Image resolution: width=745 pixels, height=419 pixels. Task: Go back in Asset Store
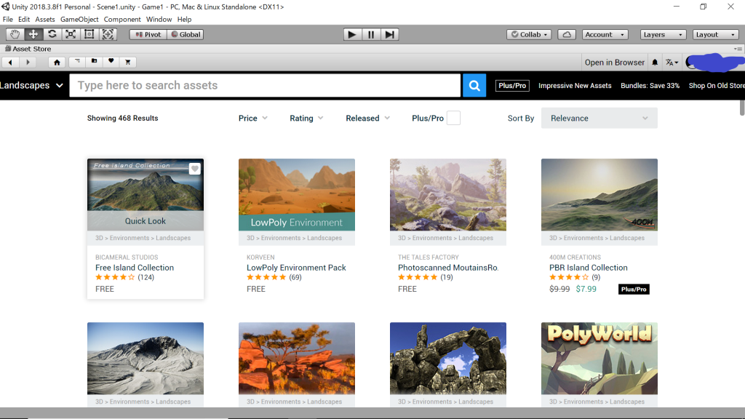click(10, 62)
